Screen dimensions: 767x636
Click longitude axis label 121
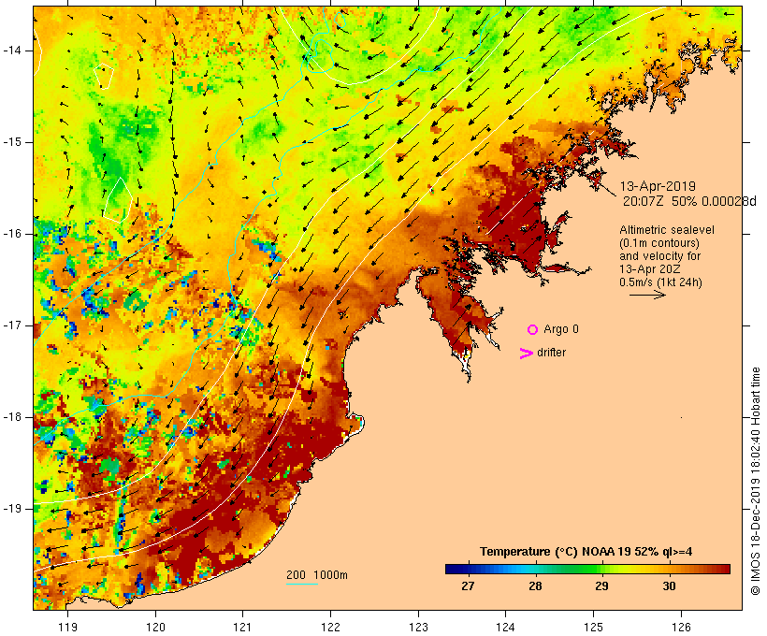click(x=242, y=627)
